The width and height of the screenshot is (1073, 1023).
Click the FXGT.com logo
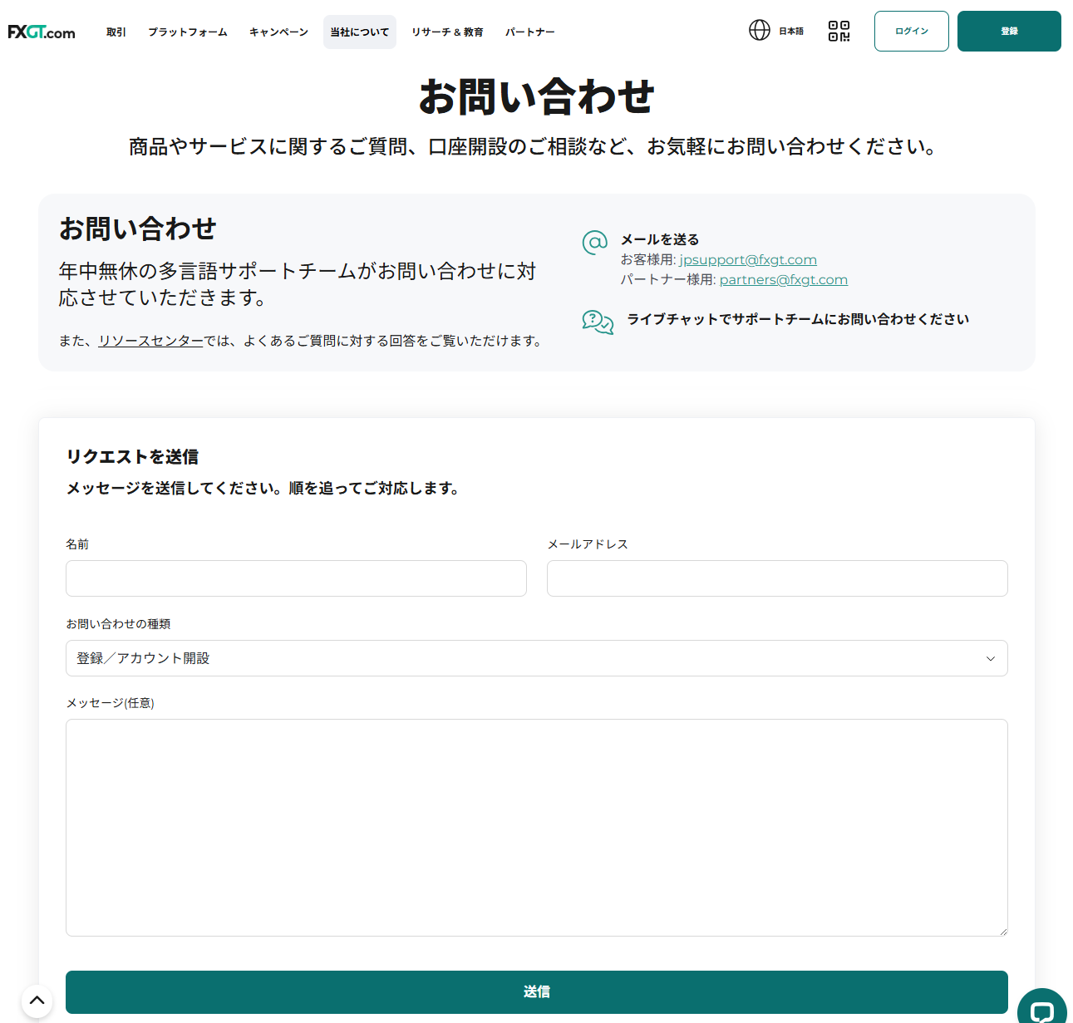[x=42, y=32]
